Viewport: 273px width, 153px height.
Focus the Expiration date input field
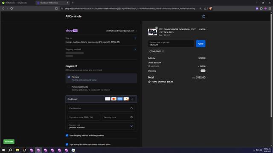84,117
